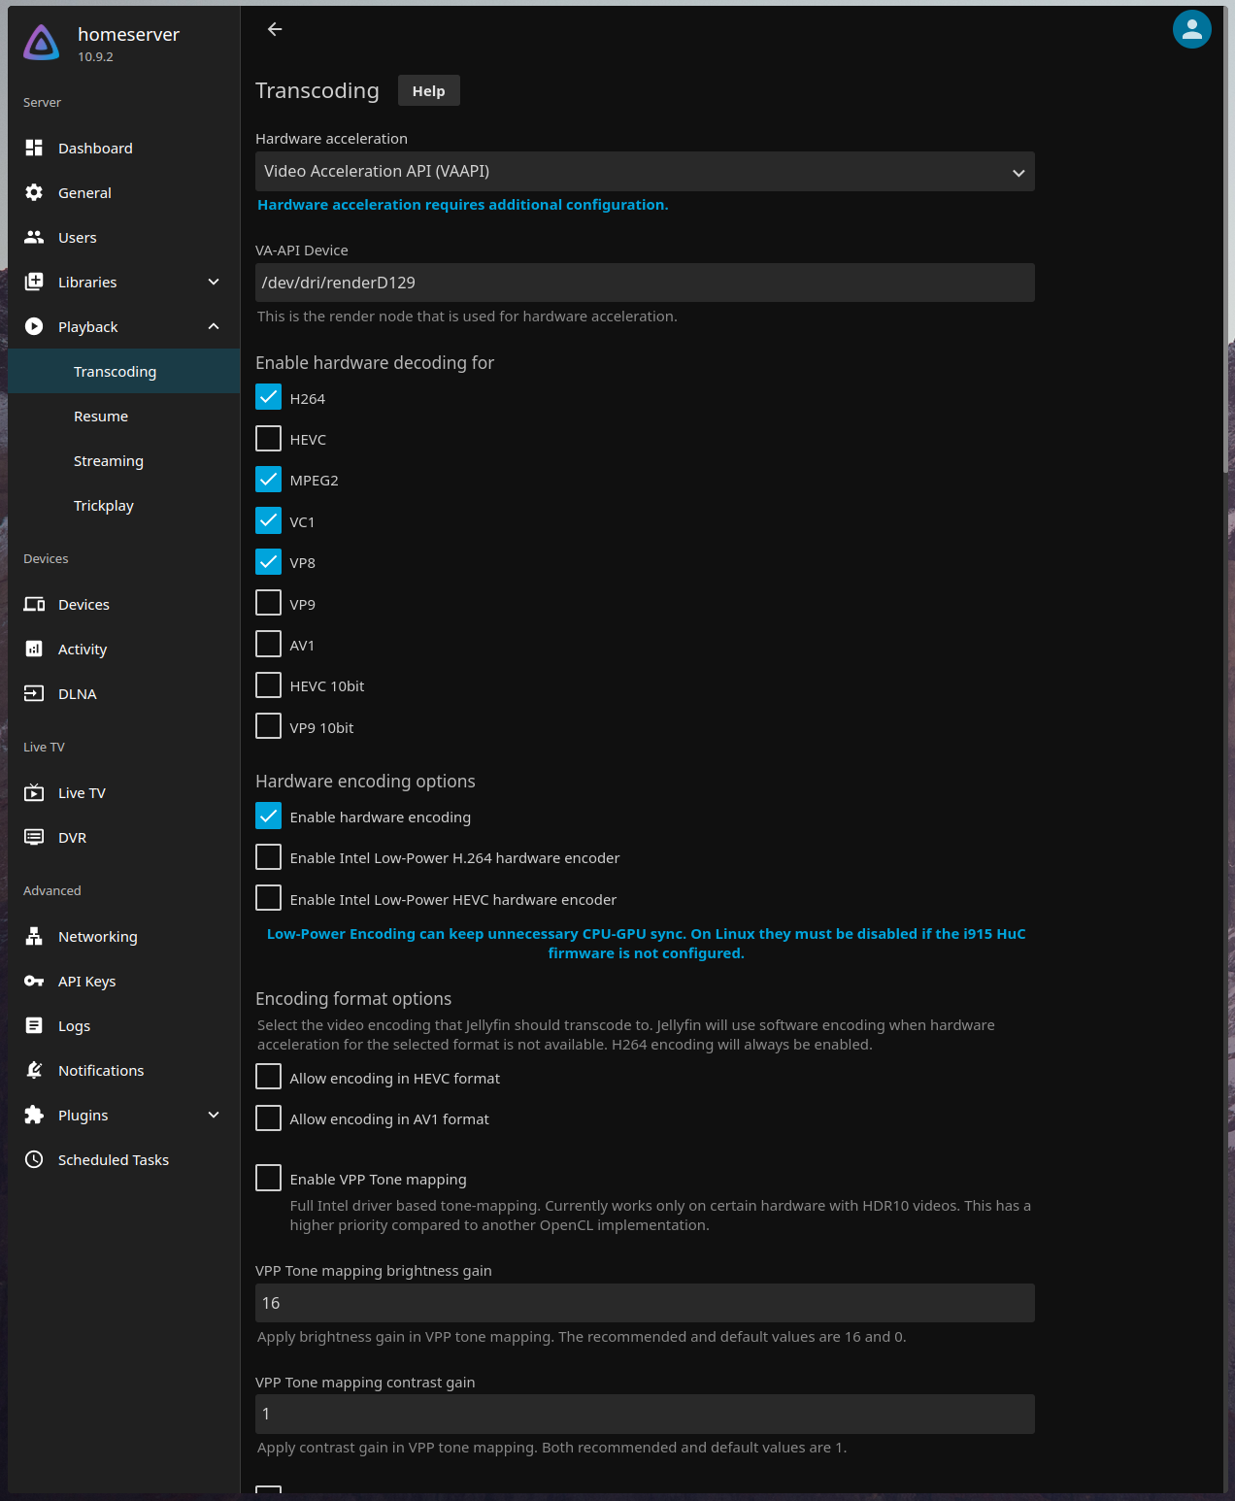Click the Jellyfin logo icon
1235x1501 pixels.
pyautogui.click(x=42, y=43)
